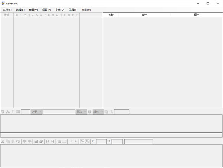Click the upper text panel below filter toolbar
Viewport: 223px width, 168px height.
pos(111,124)
